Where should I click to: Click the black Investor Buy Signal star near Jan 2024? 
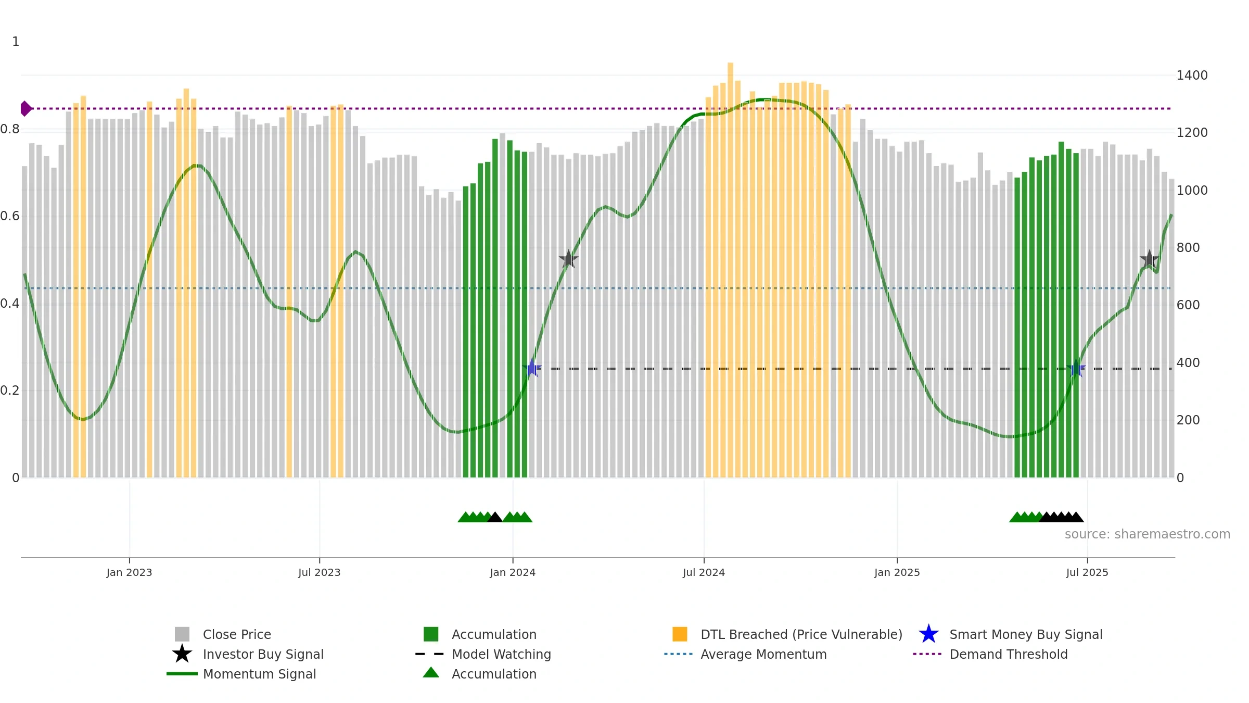(568, 259)
